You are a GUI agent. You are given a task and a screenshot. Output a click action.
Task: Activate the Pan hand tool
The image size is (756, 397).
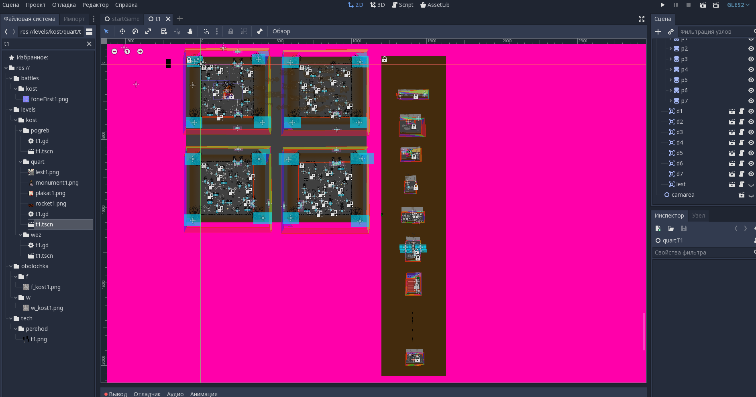tap(190, 31)
